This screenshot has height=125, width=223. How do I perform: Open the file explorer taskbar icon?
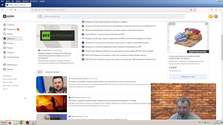point(16,123)
